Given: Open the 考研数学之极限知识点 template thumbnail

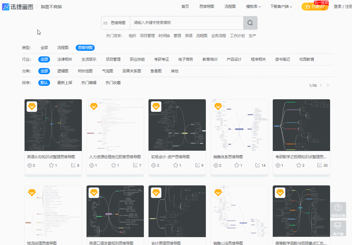Looking at the screenshot, I should pyautogui.click(x=301, y=125).
